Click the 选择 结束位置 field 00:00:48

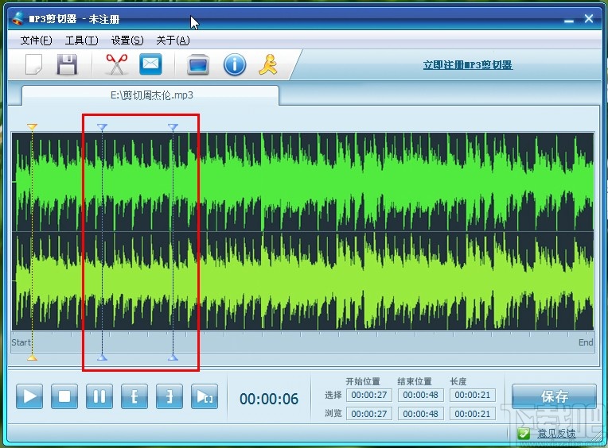pyautogui.click(x=421, y=395)
